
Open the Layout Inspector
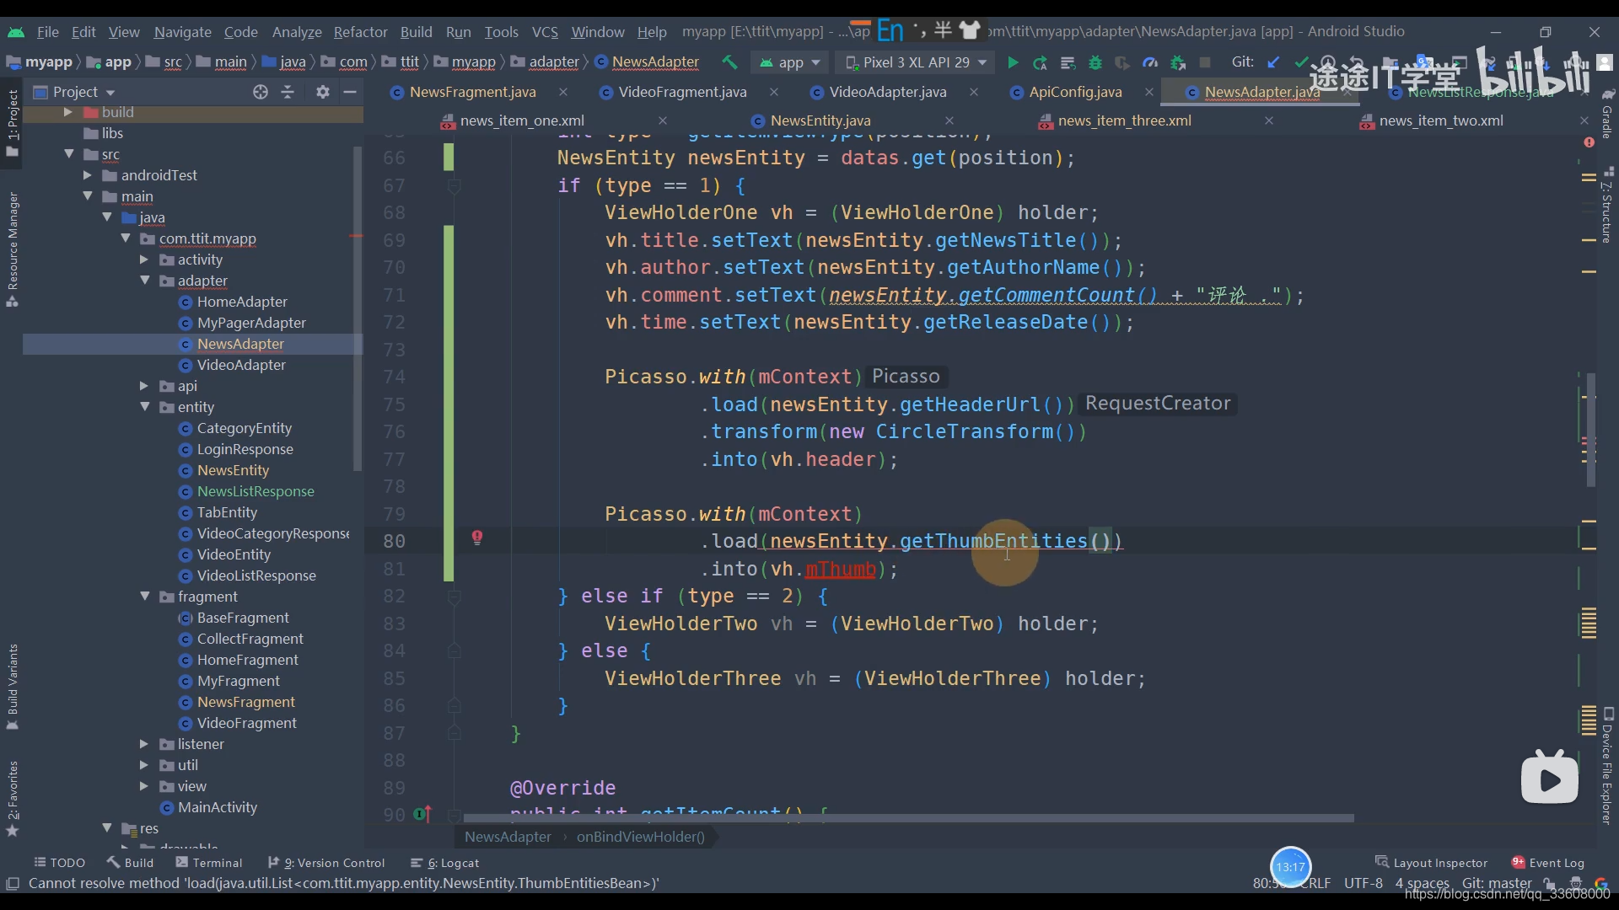(1432, 863)
